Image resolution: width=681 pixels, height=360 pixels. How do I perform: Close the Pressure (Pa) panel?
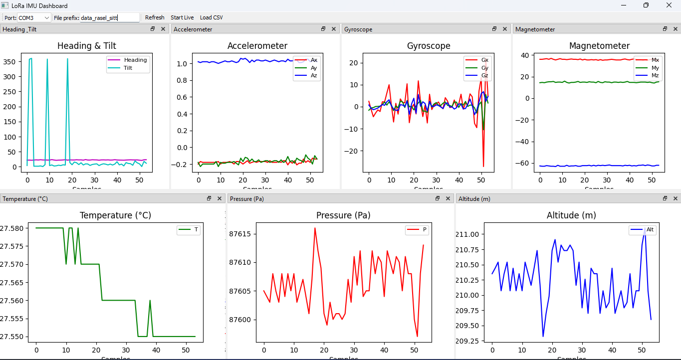[448, 198]
